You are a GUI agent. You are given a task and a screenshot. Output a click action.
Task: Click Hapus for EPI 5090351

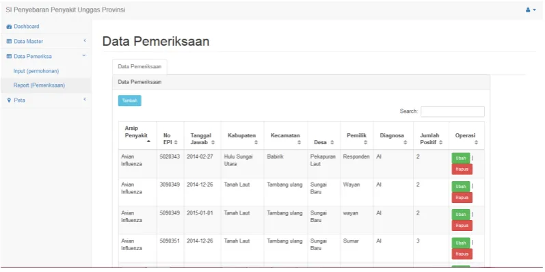coord(462,254)
